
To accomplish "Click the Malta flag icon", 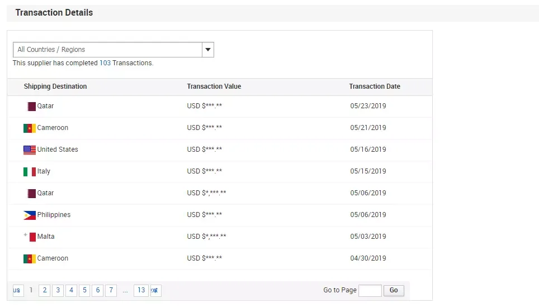I will click(x=30, y=237).
